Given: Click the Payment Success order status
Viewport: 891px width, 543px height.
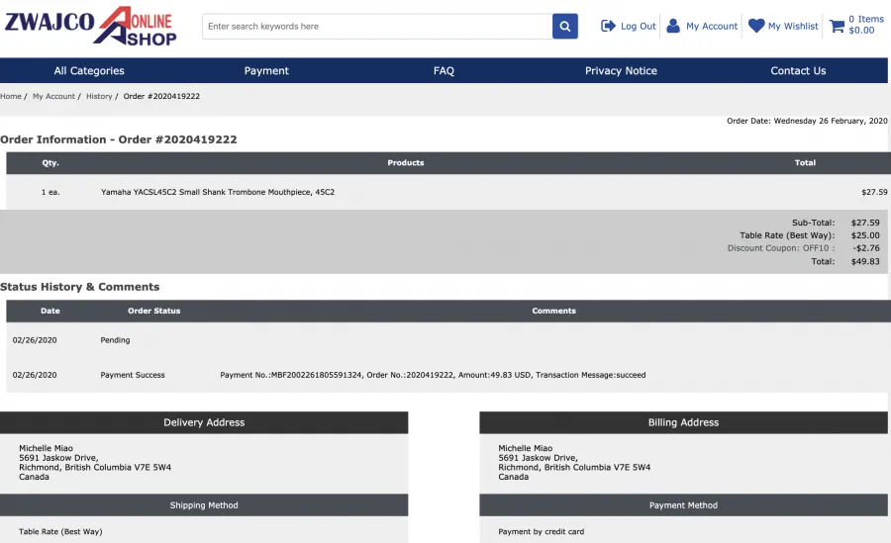Looking at the screenshot, I should click(133, 375).
